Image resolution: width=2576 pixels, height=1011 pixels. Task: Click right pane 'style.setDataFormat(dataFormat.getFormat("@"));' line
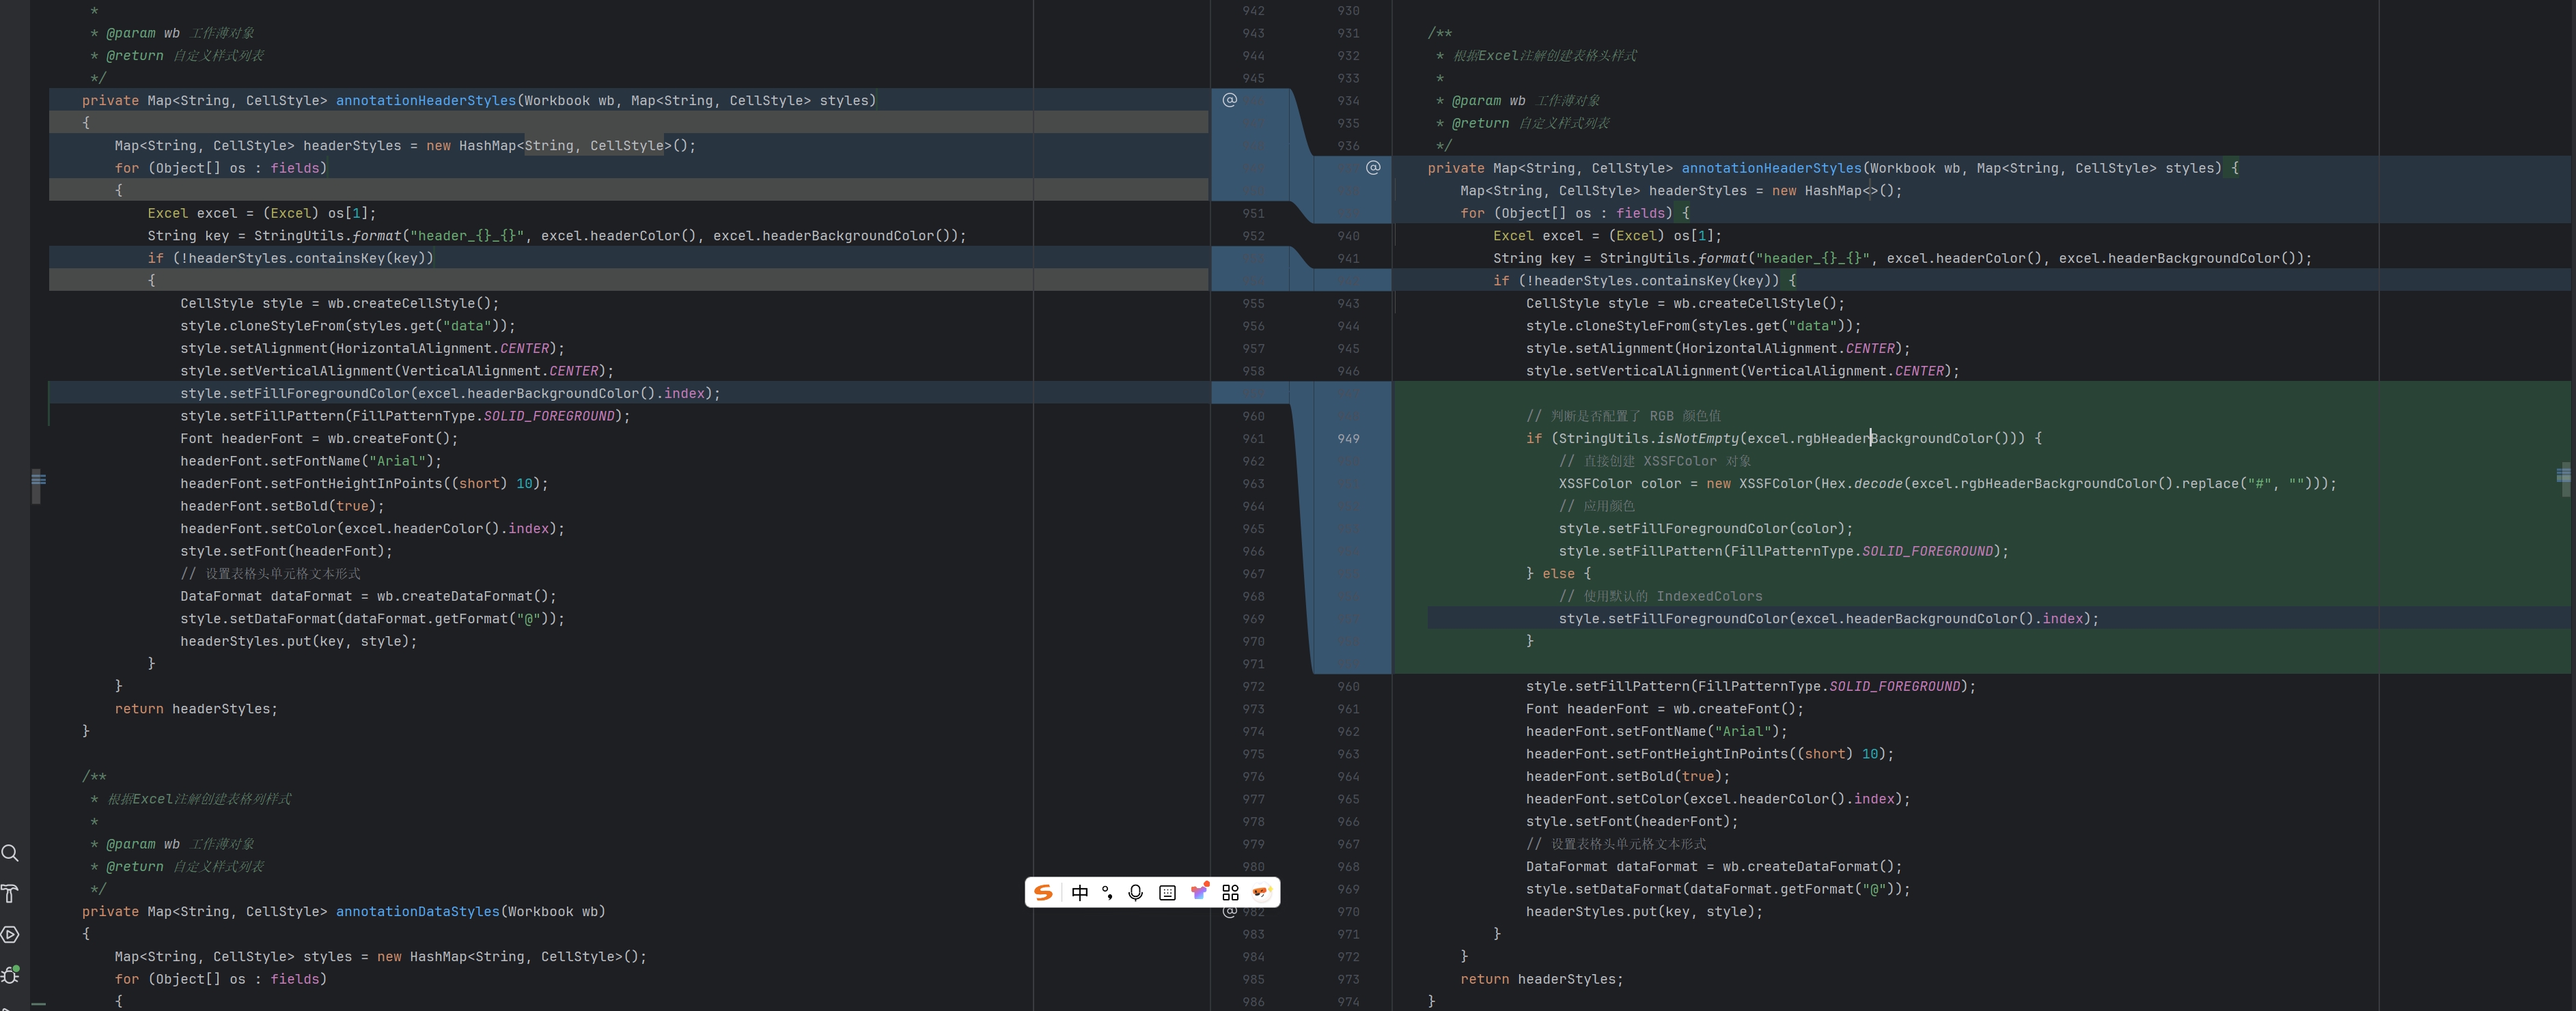point(1718,889)
